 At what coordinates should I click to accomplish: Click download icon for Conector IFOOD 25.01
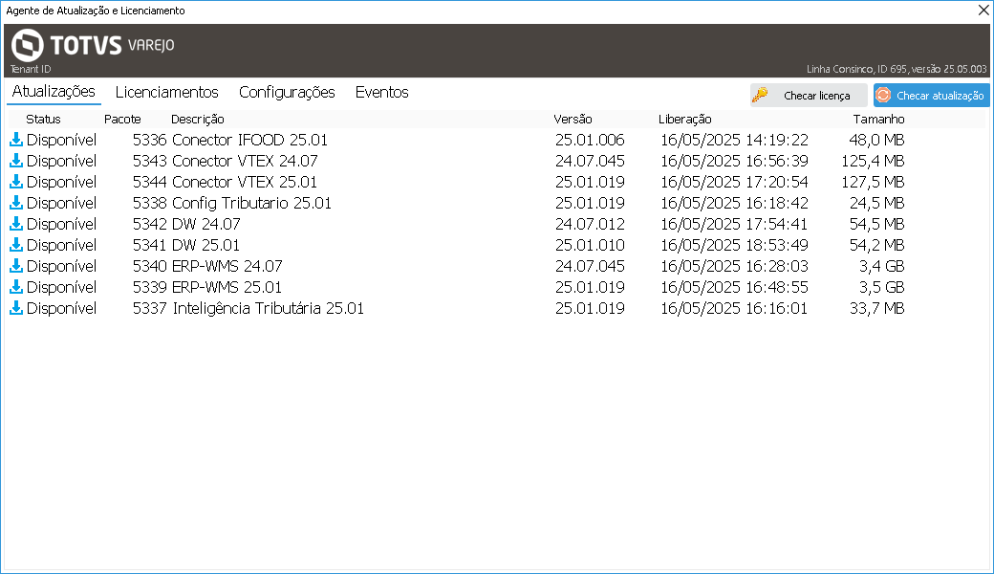(16, 140)
